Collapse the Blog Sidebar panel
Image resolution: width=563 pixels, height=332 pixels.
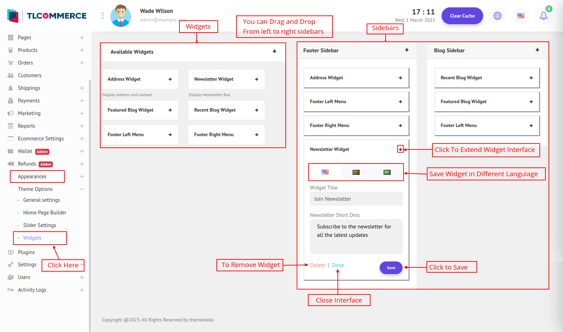tap(537, 50)
